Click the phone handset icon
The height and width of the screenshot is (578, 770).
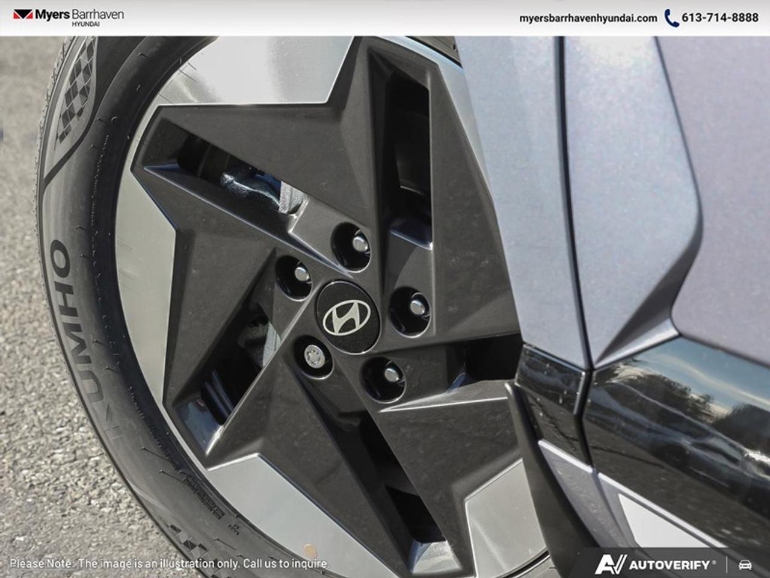click(671, 18)
